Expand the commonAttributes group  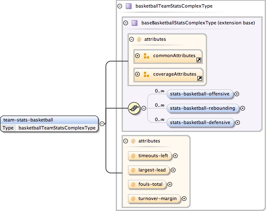point(137,55)
